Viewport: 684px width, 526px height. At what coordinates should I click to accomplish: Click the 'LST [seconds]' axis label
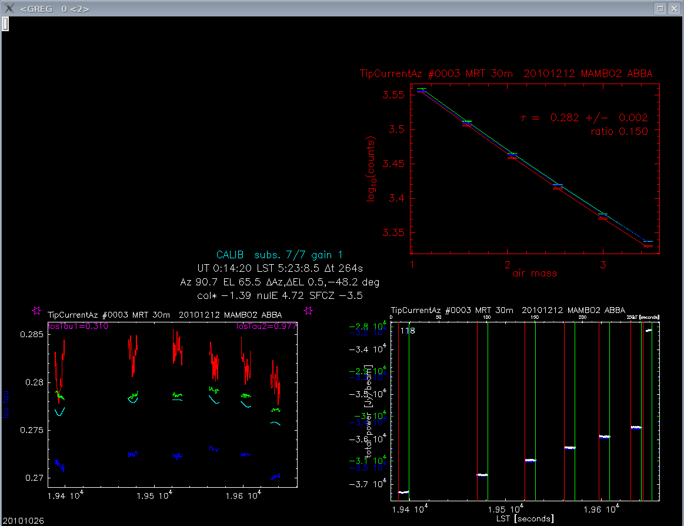tap(525, 518)
